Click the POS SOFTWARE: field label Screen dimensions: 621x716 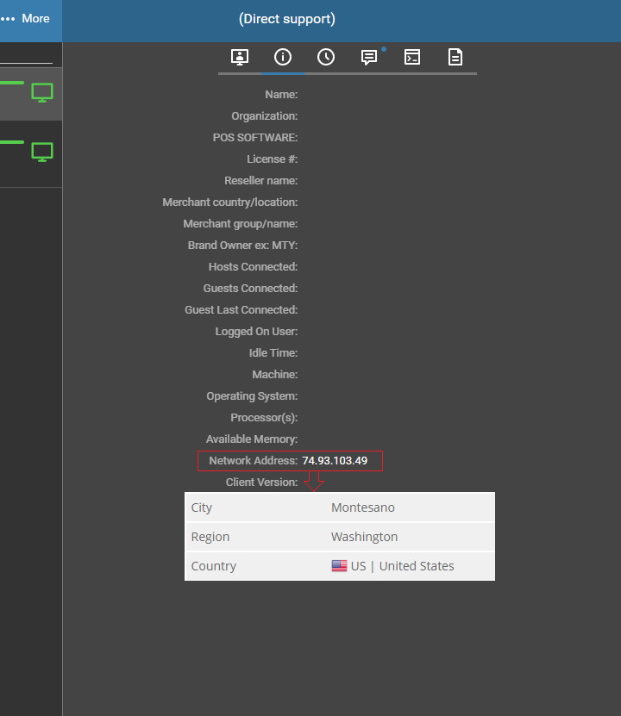pos(255,138)
